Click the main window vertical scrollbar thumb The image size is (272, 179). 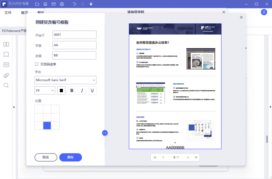pyautogui.click(x=267, y=139)
